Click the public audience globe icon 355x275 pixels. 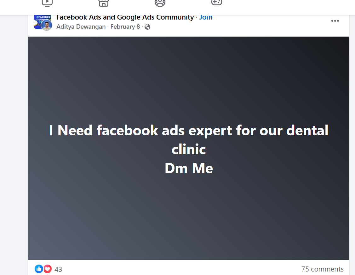(x=147, y=27)
